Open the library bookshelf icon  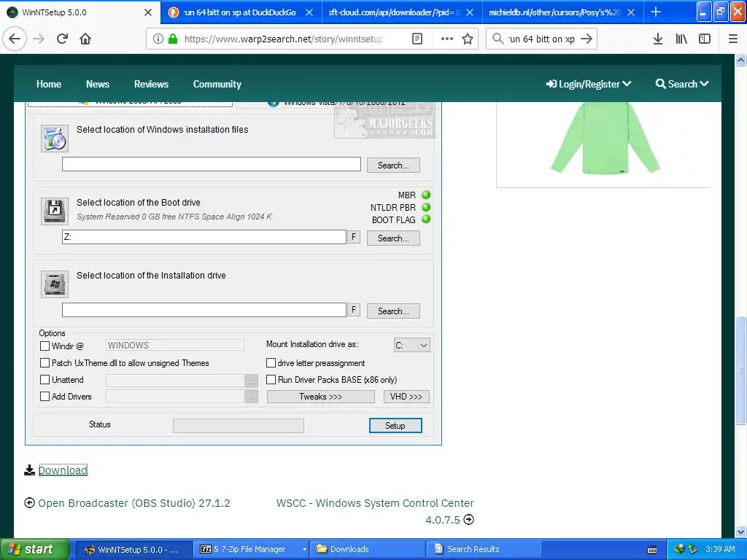tap(681, 39)
